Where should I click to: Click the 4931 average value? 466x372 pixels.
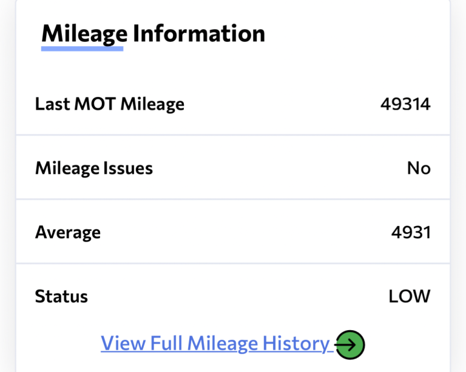411,232
